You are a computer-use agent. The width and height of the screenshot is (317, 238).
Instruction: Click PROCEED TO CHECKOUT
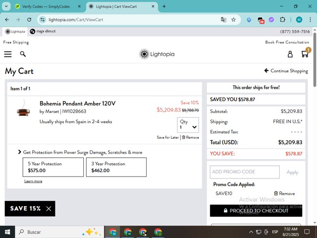point(256,211)
